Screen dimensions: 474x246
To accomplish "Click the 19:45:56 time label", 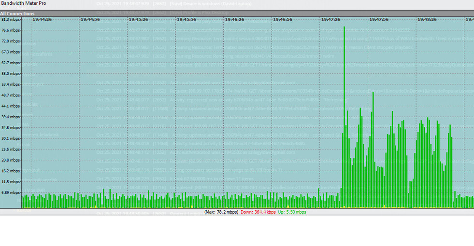I will (x=187, y=19).
